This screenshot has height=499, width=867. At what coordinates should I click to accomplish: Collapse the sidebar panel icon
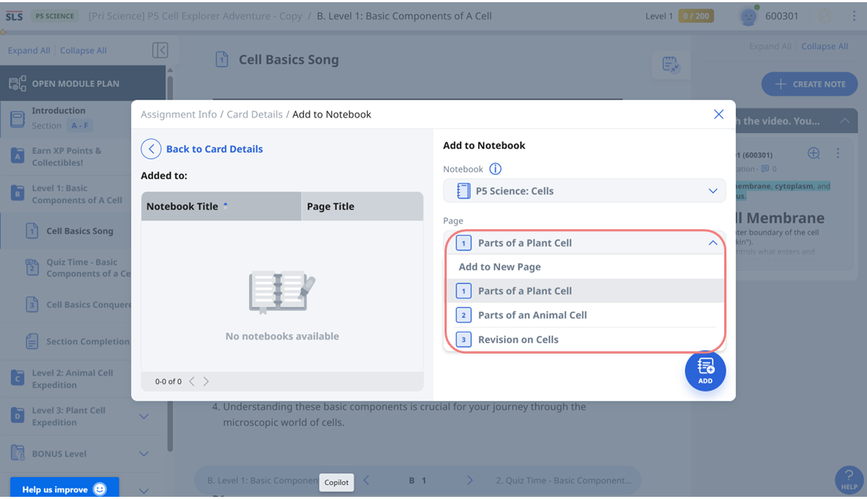160,50
